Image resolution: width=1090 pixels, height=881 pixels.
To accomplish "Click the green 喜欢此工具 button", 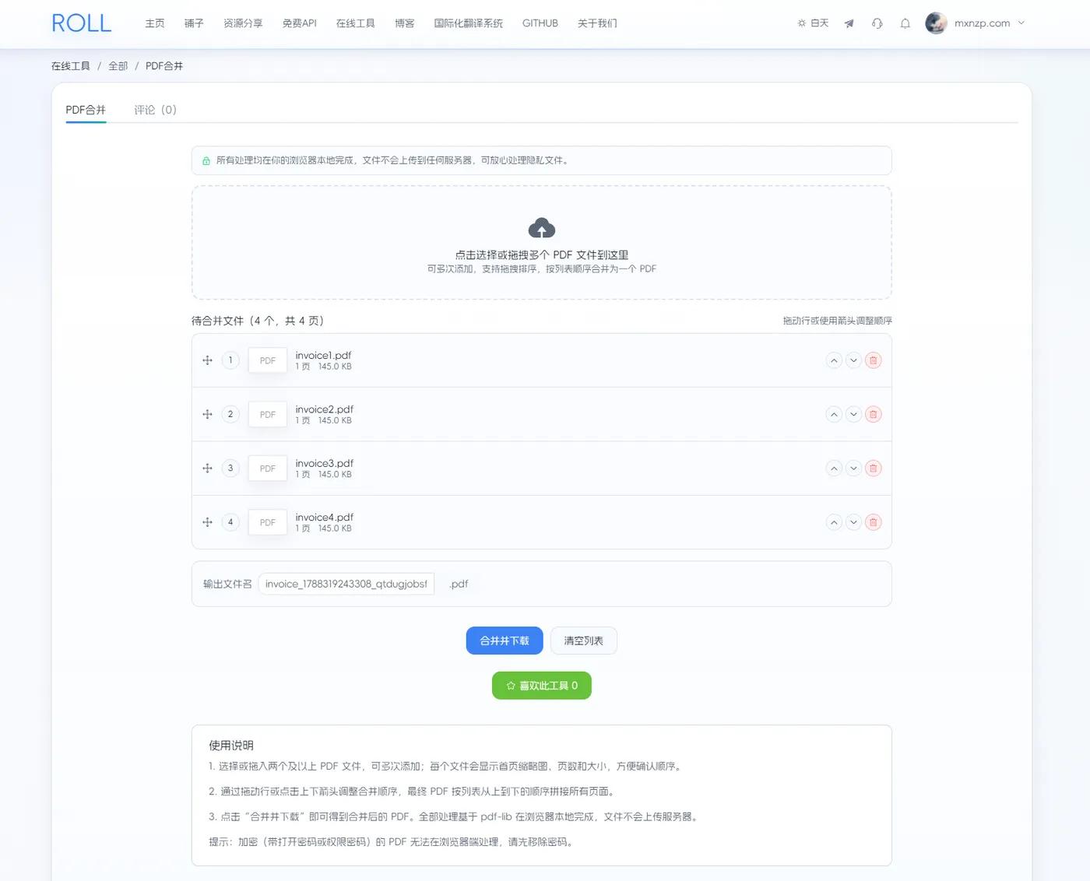I will [542, 686].
